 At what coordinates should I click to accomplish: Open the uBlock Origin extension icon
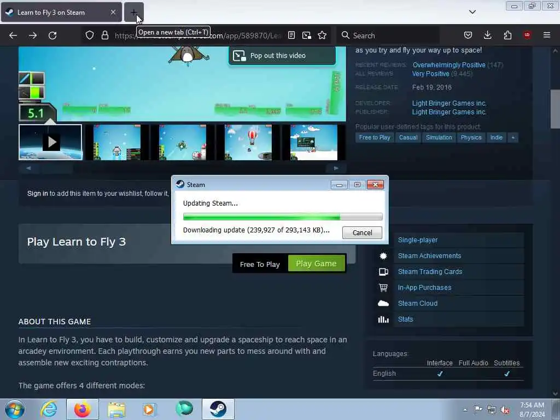point(527,35)
